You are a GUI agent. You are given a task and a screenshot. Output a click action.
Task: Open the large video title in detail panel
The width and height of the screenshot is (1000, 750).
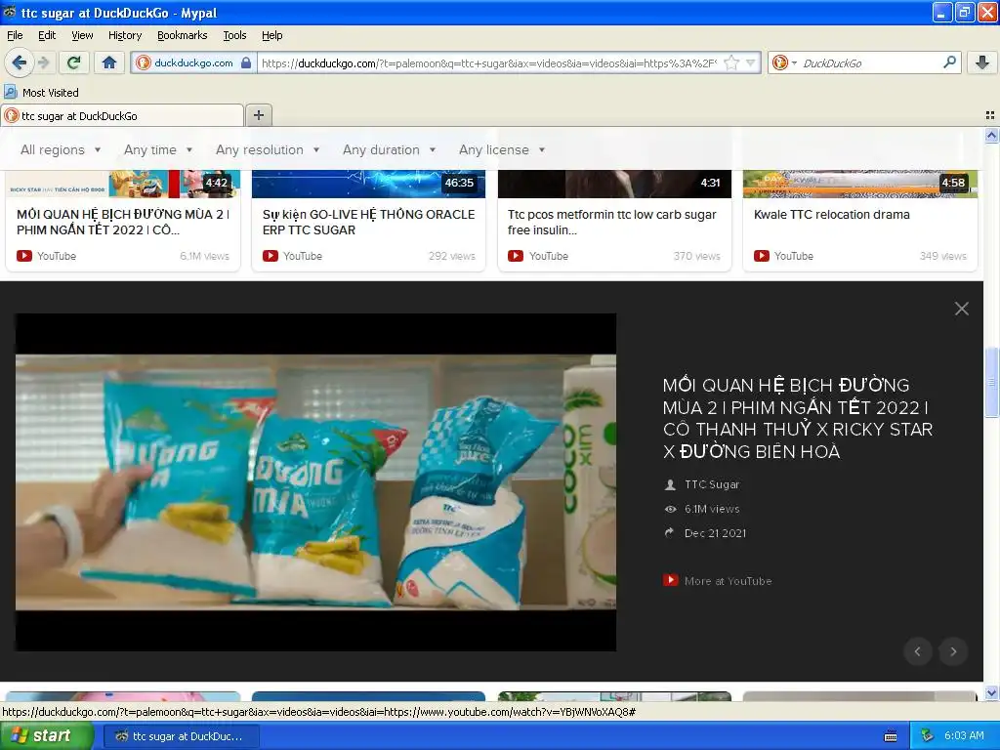pos(797,418)
